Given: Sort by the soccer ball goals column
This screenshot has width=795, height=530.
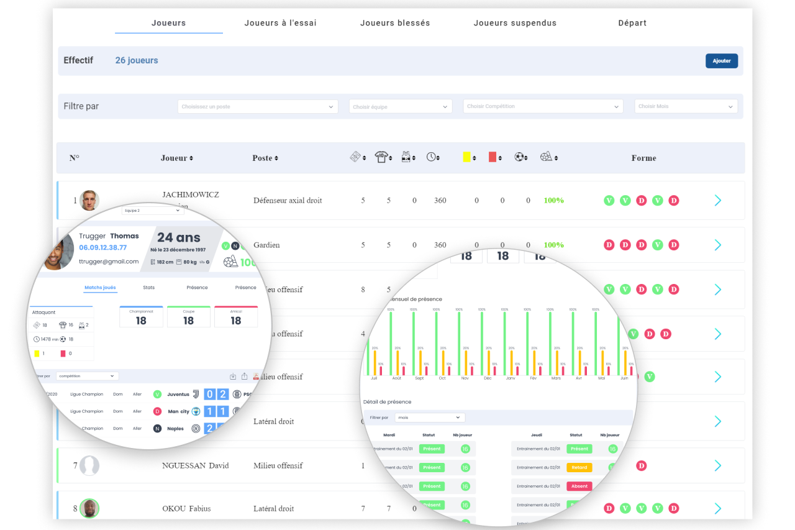Looking at the screenshot, I should (x=521, y=158).
